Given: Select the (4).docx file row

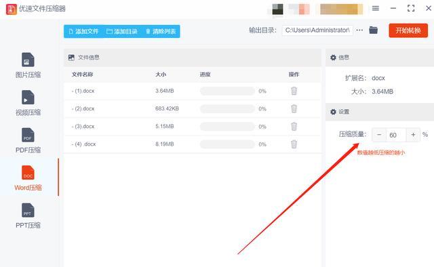Looking at the screenshot, I should pos(193,144).
